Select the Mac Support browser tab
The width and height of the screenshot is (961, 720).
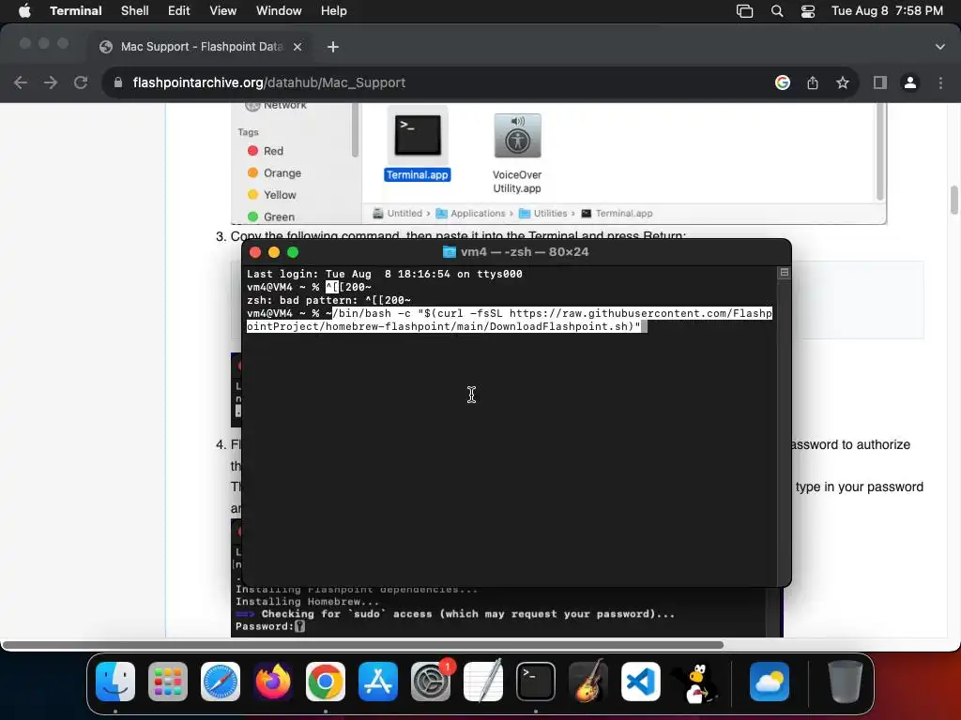(x=201, y=47)
